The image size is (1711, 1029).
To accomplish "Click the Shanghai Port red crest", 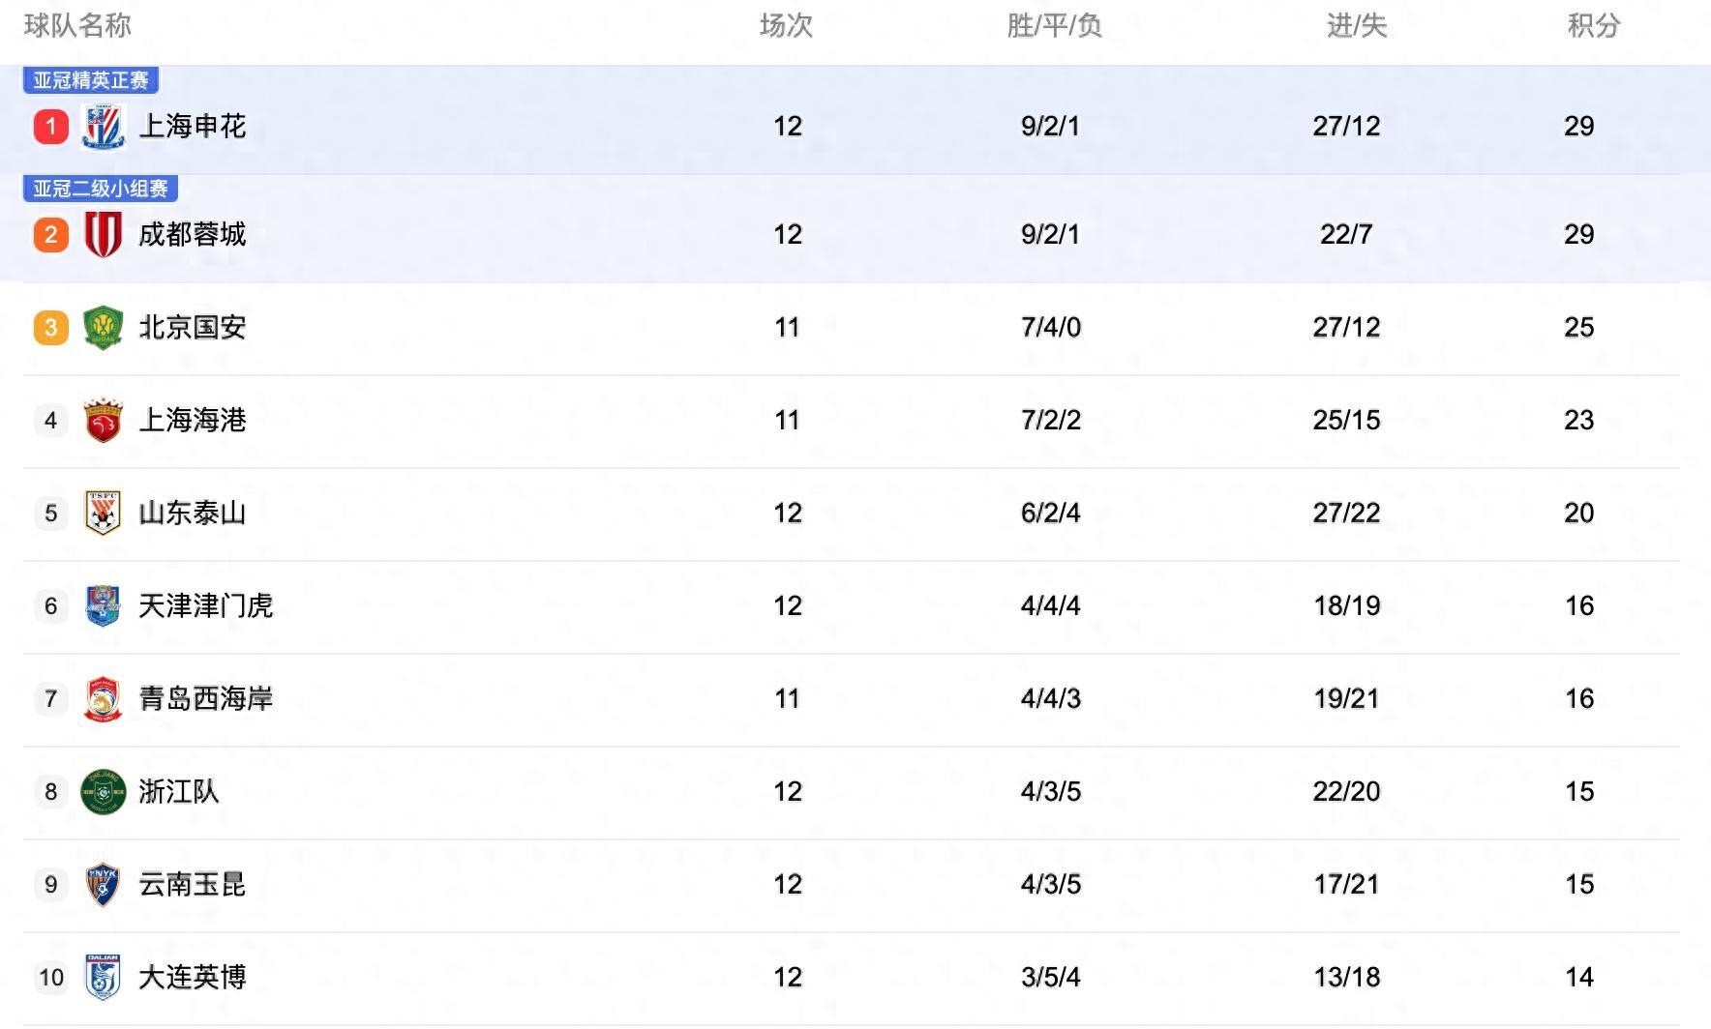I will click(103, 421).
